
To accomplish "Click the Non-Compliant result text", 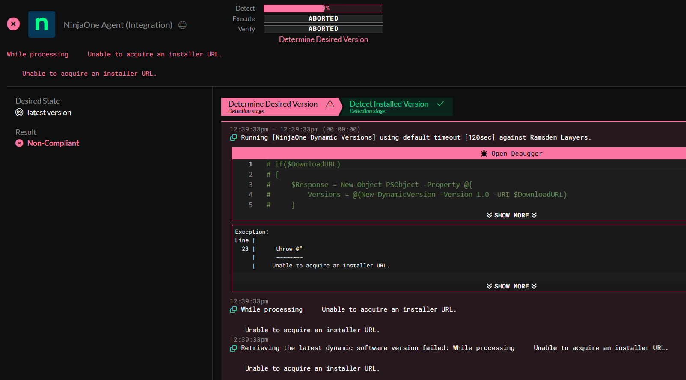I will pos(53,143).
